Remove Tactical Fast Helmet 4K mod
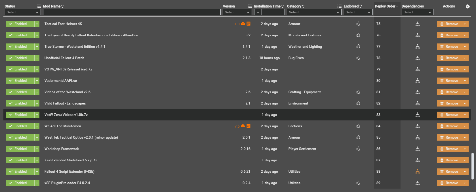Viewport: 476px width, 192px height. (x=449, y=24)
